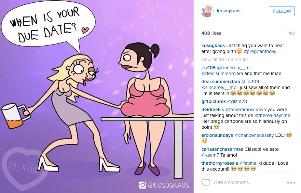
Task: Open carlasanchezarmas commenter profile
Action: (222, 149)
